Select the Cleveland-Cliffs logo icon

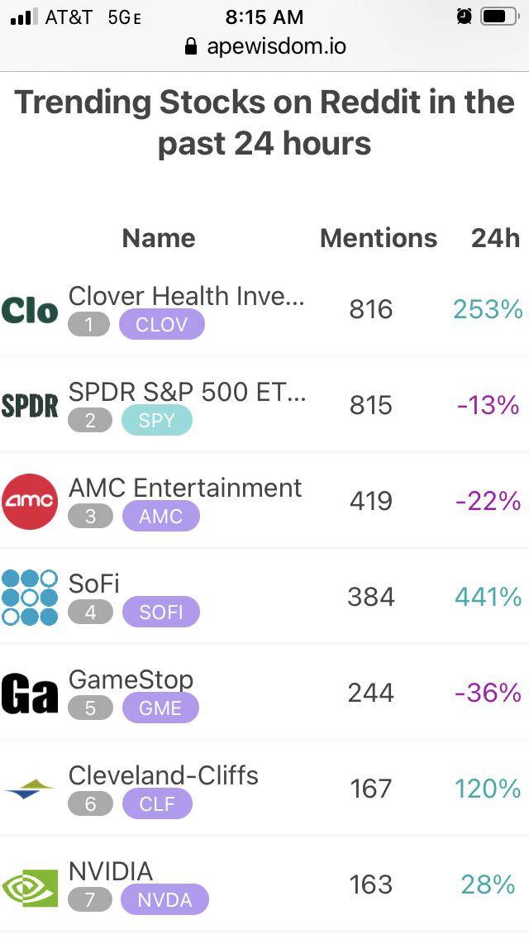[30, 788]
